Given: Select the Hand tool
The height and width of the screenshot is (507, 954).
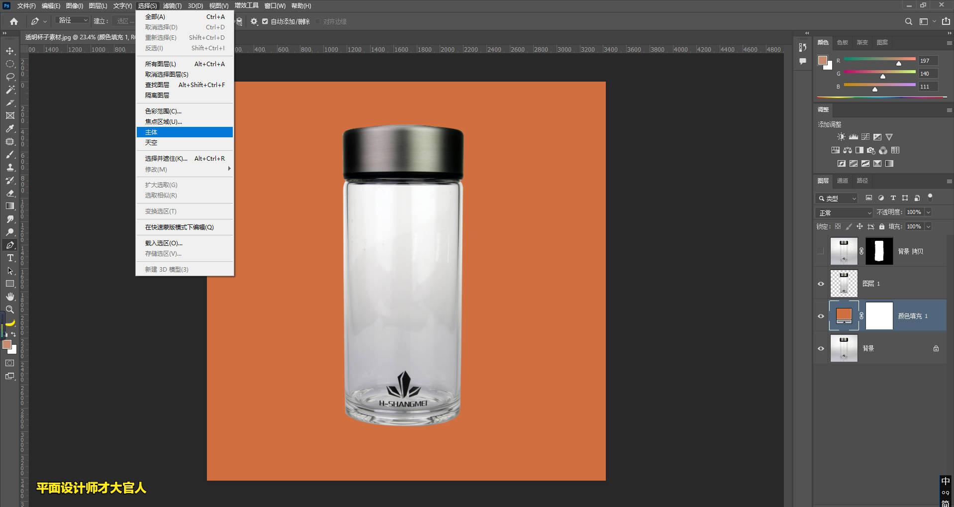Looking at the screenshot, I should coord(10,297).
